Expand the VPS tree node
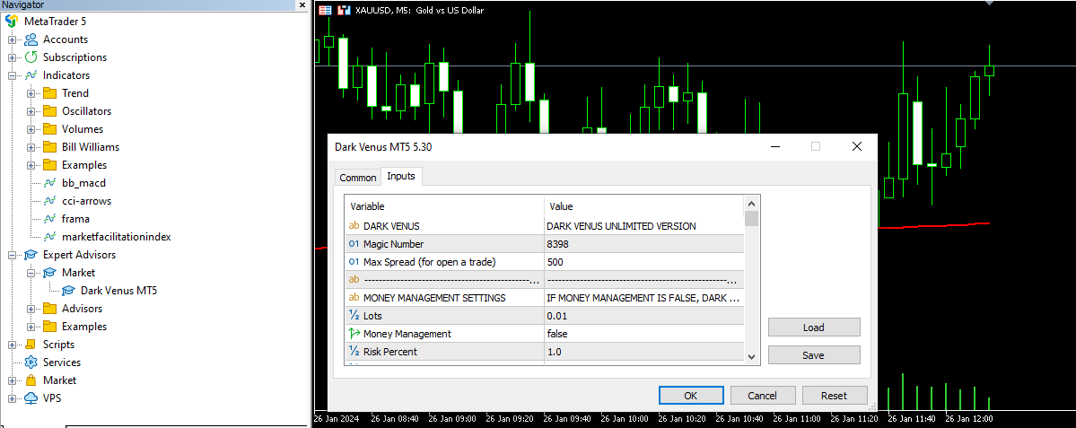This screenshot has width=1076, height=428. click(x=12, y=397)
